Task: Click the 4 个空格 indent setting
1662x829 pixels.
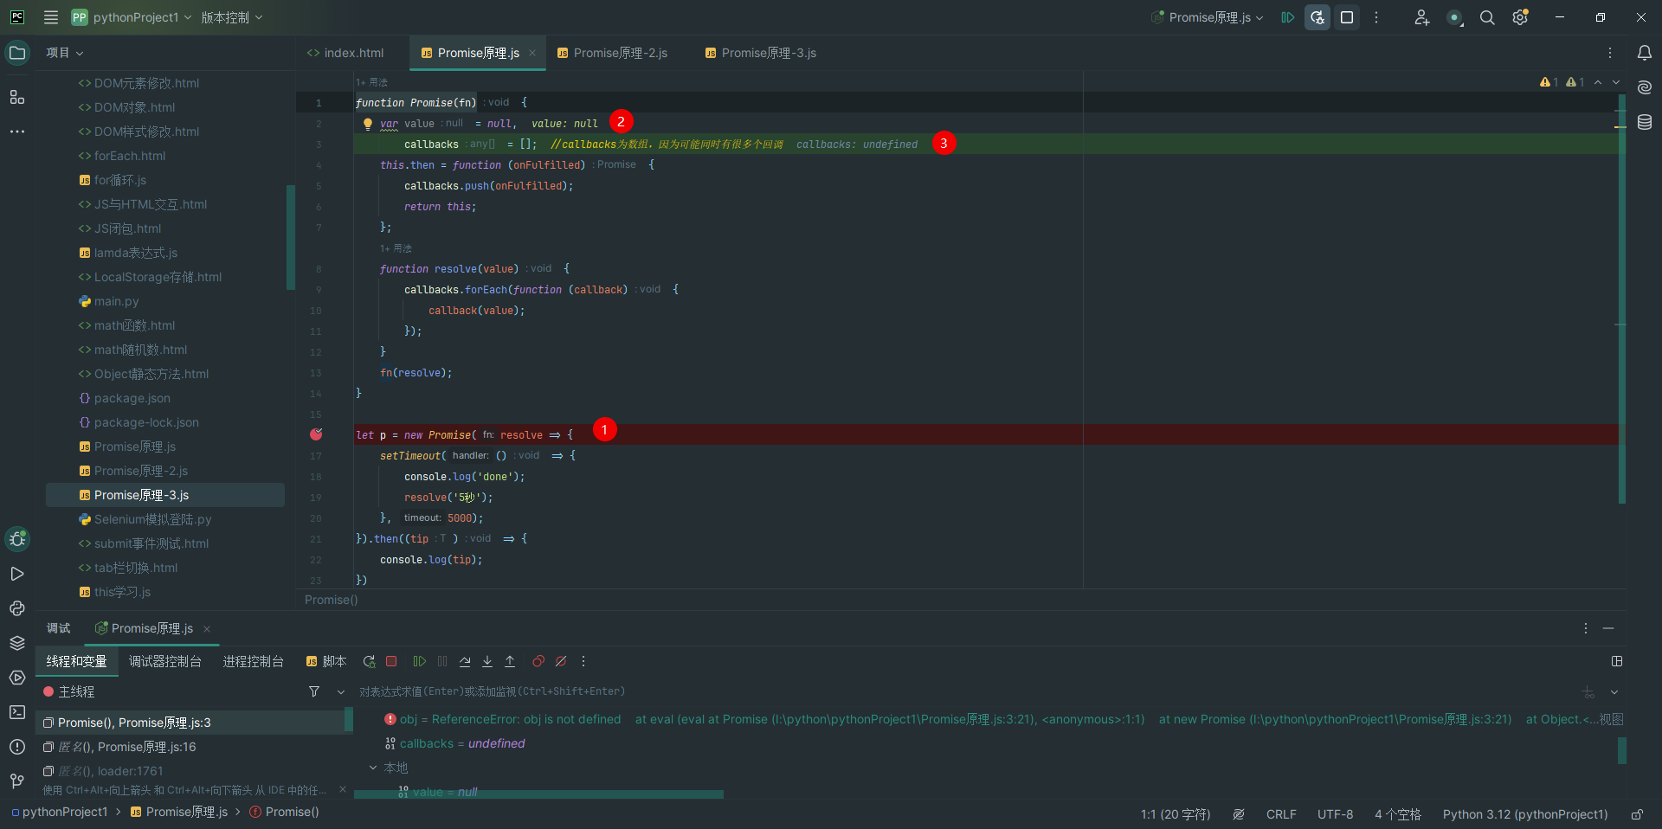Action: coord(1398,814)
